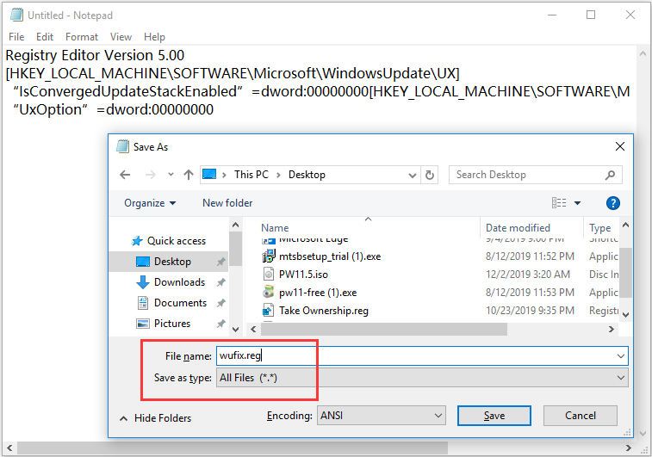Click Notepad horizontal scrollbar right arrow
This screenshot has width=652, height=457.
coord(628,448)
